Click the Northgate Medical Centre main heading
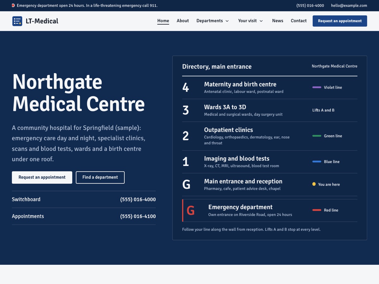Screen dimensions: 379x284 click(78, 92)
